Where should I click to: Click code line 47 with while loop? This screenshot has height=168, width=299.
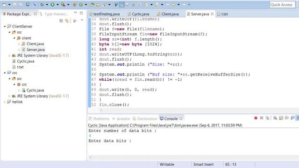point(141,79)
